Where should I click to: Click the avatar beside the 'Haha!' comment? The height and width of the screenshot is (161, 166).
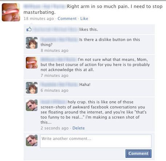32,88
